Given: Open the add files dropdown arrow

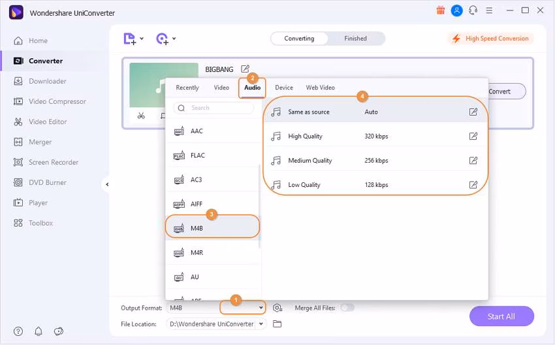Looking at the screenshot, I should pyautogui.click(x=142, y=39).
